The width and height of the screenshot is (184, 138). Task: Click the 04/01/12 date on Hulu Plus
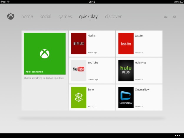coord(139,79)
